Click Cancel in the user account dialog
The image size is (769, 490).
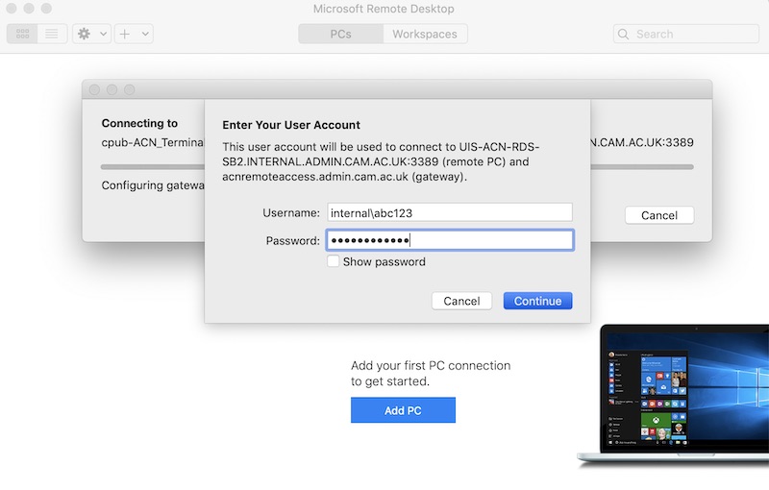coord(461,301)
